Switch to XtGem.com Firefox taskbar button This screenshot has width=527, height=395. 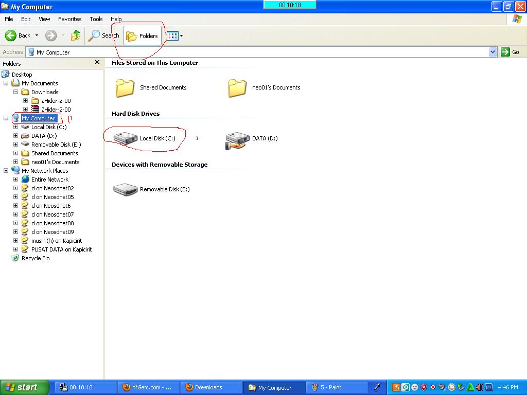[x=148, y=387]
